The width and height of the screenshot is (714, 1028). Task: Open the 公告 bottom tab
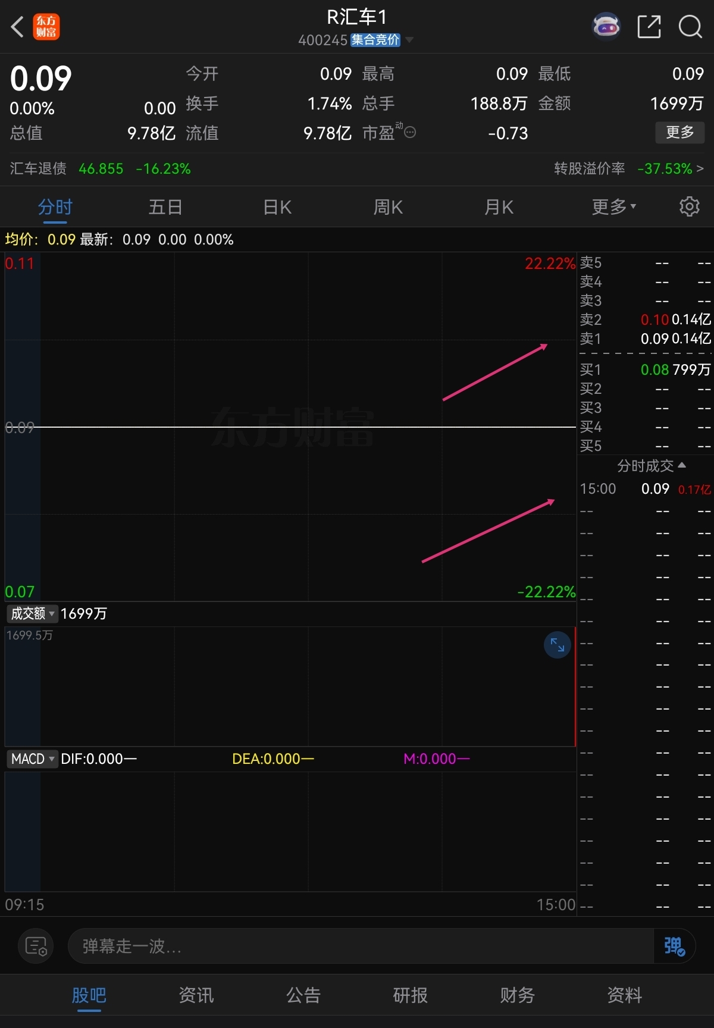pyautogui.click(x=303, y=995)
